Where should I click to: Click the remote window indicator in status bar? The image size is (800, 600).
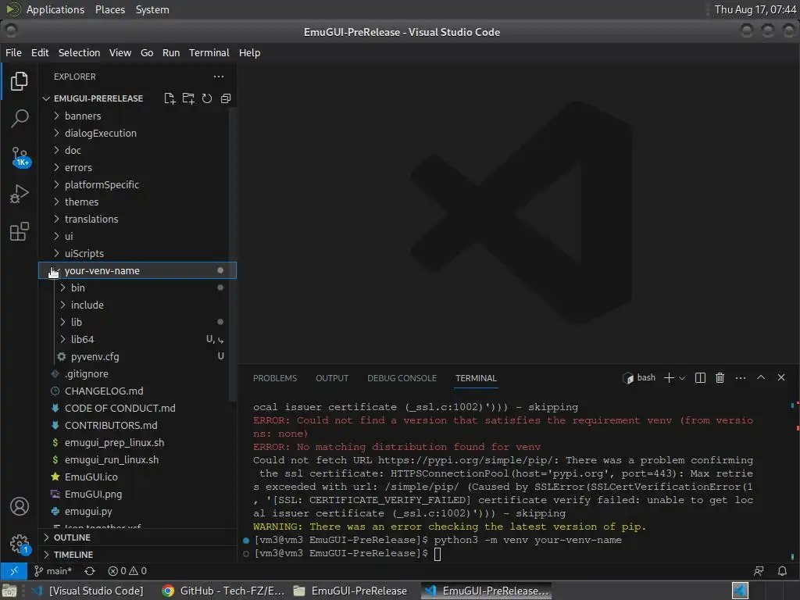[x=14, y=570]
